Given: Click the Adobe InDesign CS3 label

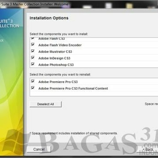Looking at the screenshot, I should click(54, 58).
